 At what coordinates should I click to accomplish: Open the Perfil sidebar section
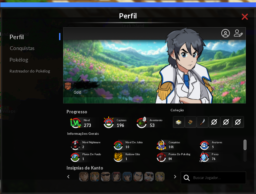pyautogui.click(x=17, y=37)
